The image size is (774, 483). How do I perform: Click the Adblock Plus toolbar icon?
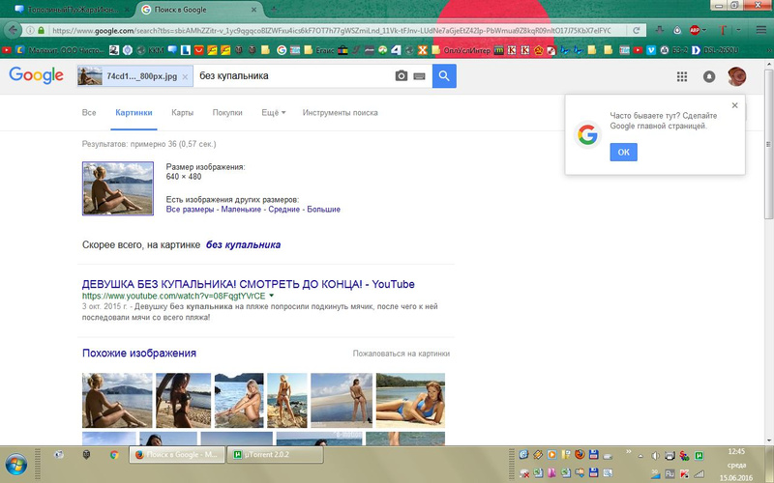[x=694, y=30]
